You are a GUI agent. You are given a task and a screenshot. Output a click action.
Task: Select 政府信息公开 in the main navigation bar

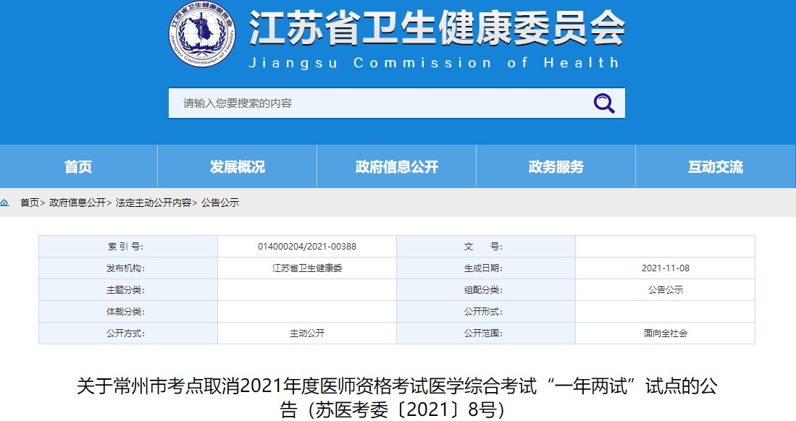397,167
